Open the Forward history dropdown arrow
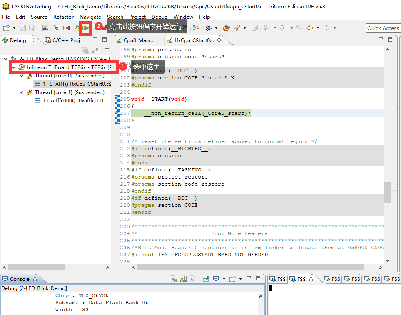This screenshot has width=401, height=315. click(334, 28)
